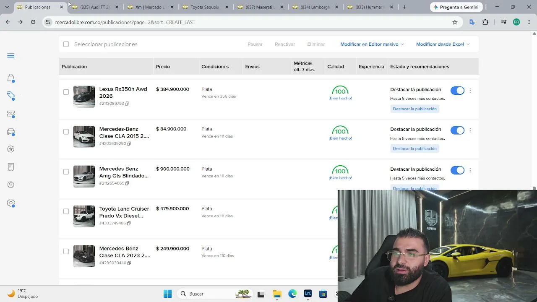
Task: Click the white Mercedes CLA 2015 thumbnail
Action: tap(84, 136)
